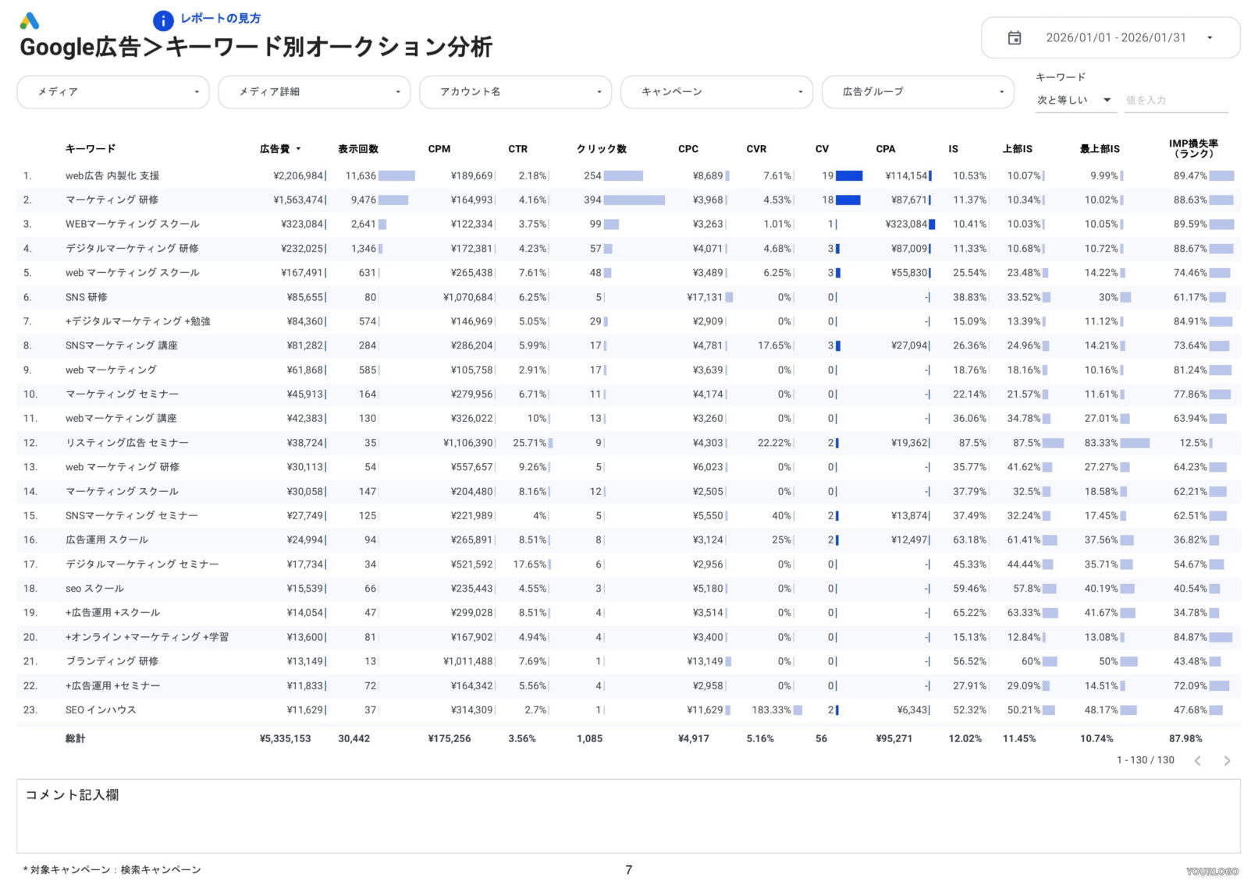Go to the next page of keyword results
Screen dimensions: 1258x888
click(1228, 760)
